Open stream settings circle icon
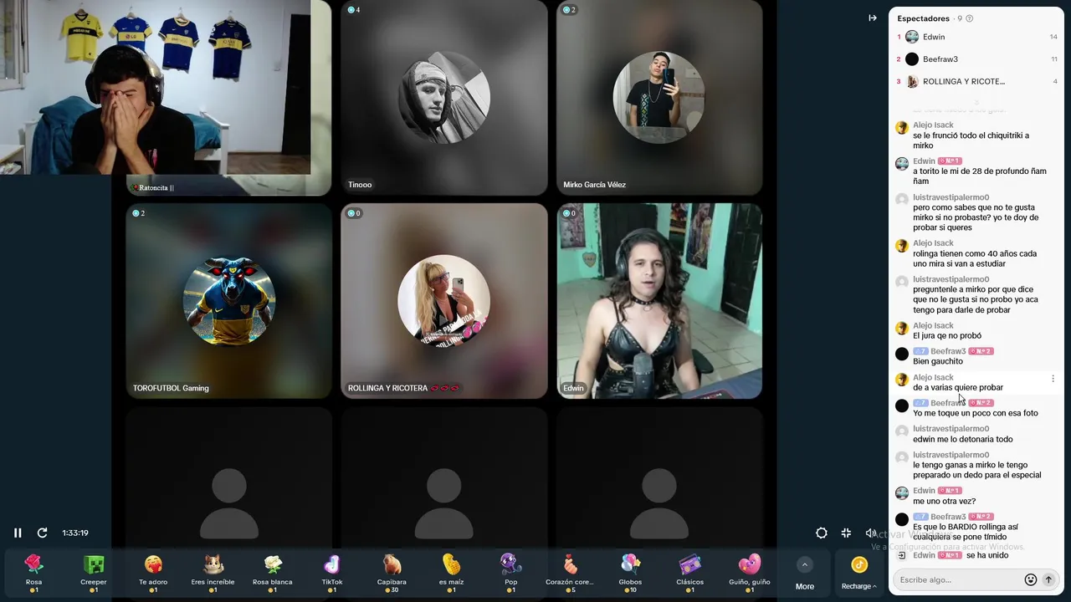 (822, 533)
